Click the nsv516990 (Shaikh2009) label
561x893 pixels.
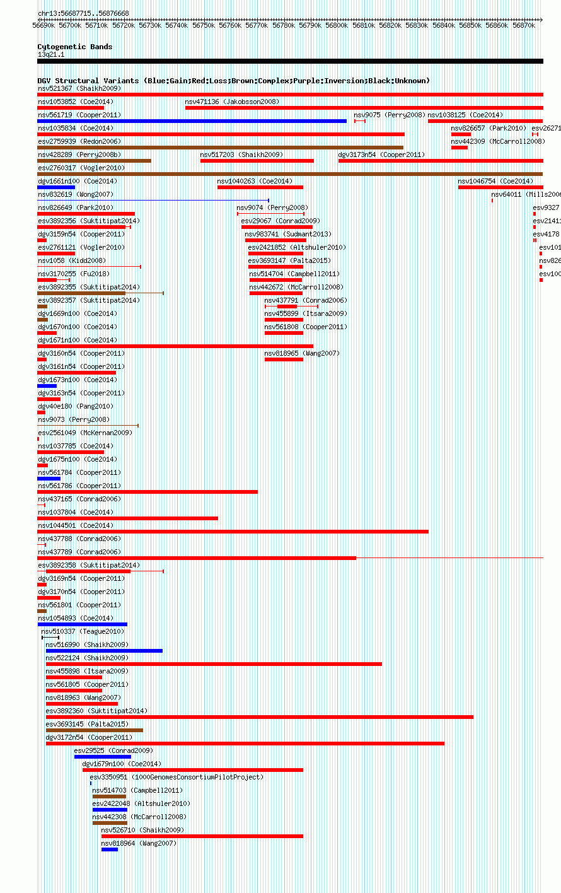pos(87,645)
